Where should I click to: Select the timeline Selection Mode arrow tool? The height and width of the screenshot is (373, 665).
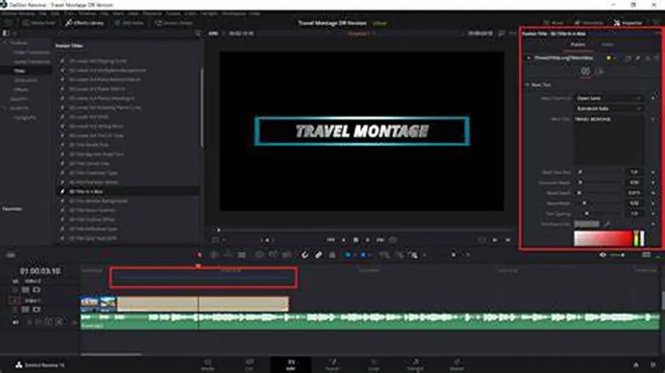pyautogui.click(x=199, y=255)
